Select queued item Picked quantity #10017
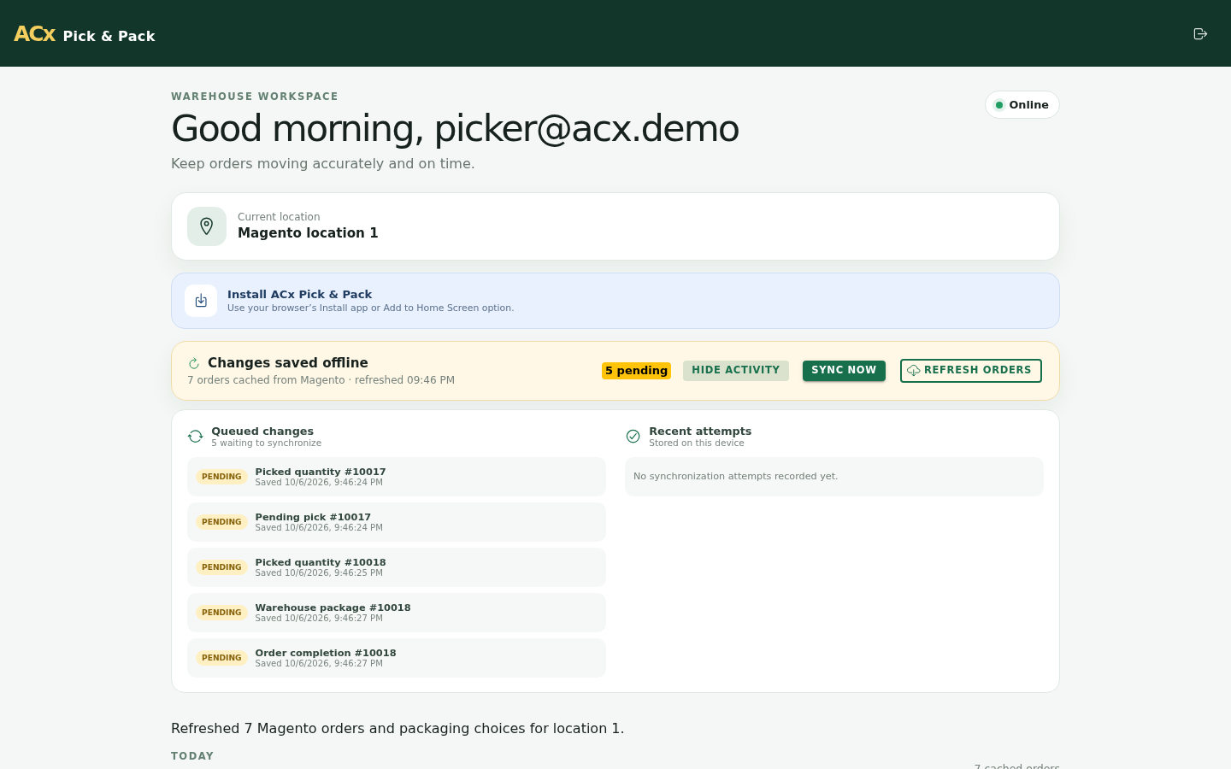 [397, 477]
